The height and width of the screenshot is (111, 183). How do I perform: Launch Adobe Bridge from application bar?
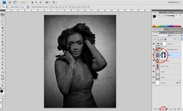coord(10,2)
